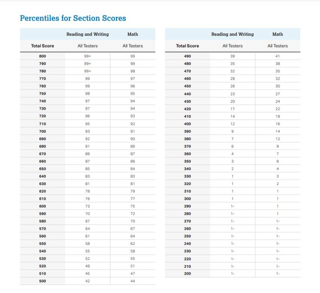
Task: Select the 340 total score row label
Action: 187,169
